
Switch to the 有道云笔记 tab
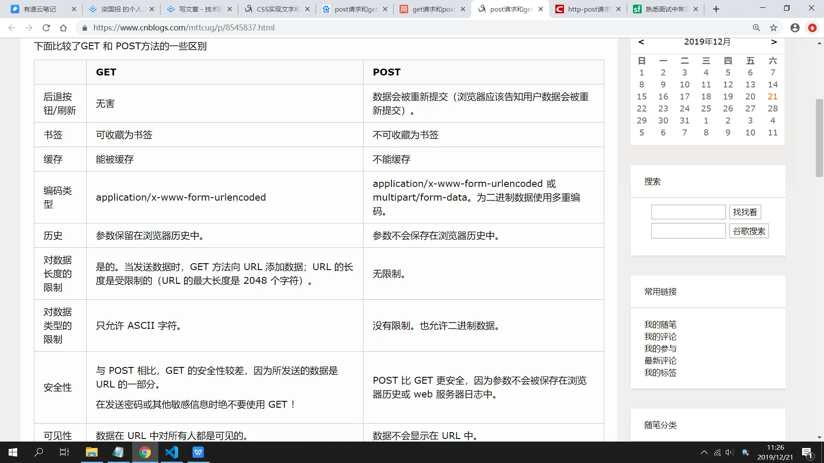39,9
